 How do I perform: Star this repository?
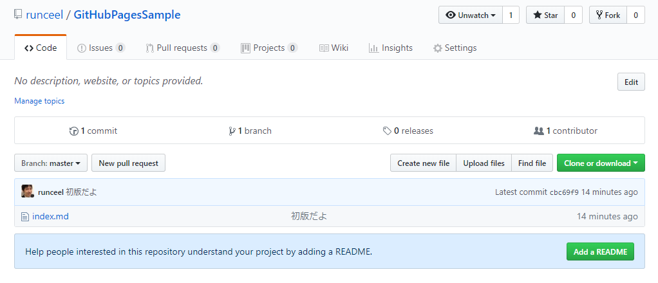545,15
